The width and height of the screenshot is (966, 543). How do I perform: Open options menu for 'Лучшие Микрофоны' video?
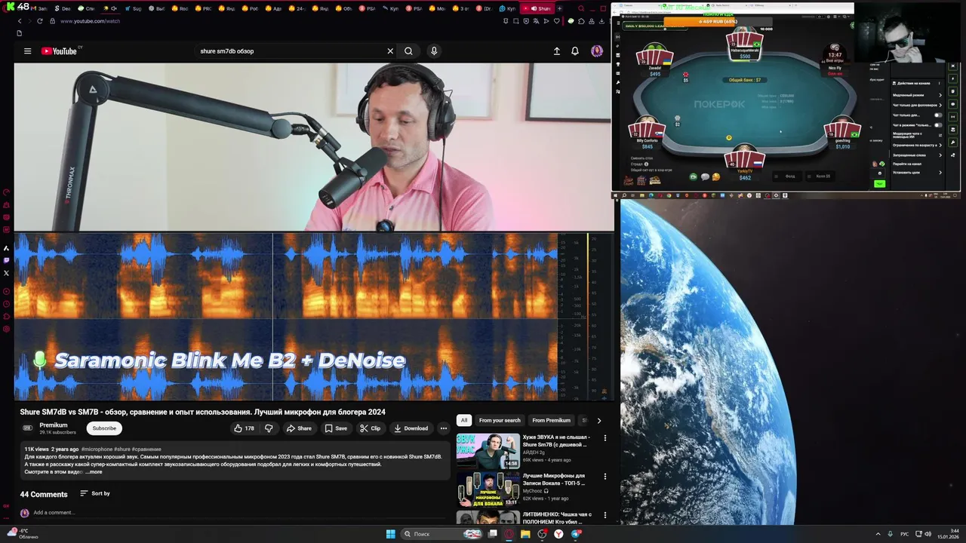[x=605, y=477]
